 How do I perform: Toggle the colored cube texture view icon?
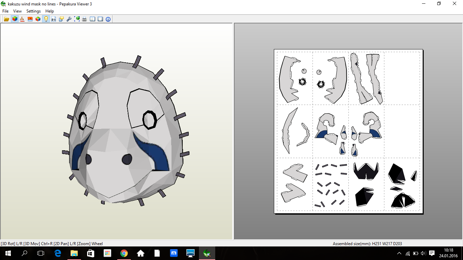[x=15, y=19]
